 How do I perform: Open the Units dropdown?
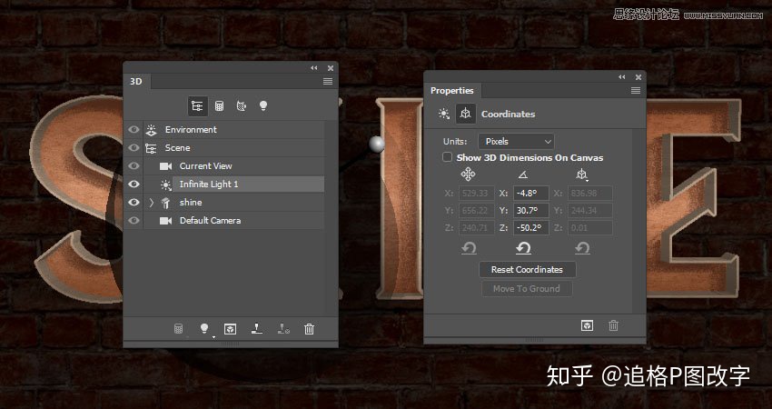tap(517, 142)
